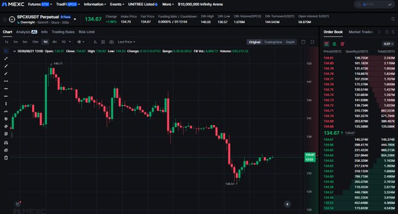
Task: Show both bids and asks in order book
Action: click(x=327, y=44)
